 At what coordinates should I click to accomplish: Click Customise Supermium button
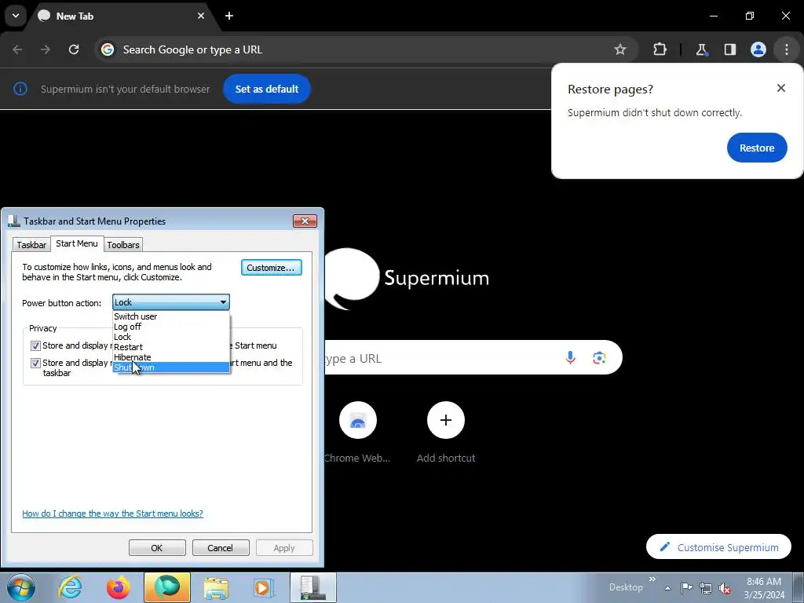coord(718,547)
